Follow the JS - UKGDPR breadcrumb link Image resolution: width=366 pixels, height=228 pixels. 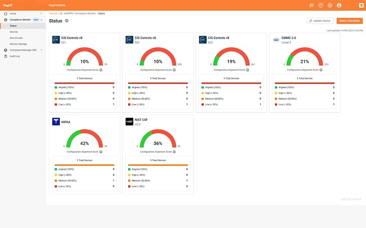[x=66, y=14]
